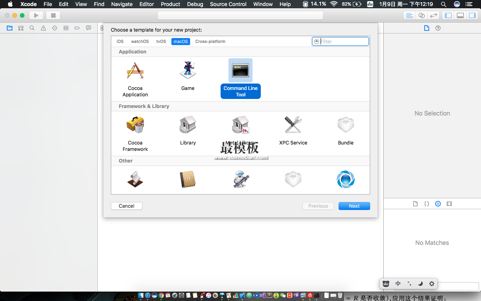Select the Cocoa Application template

tap(135, 79)
